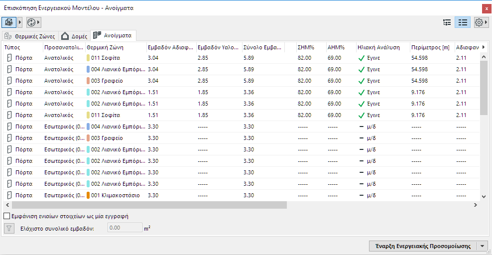
Task: Click the 3D model view icon
Action: coord(9,22)
